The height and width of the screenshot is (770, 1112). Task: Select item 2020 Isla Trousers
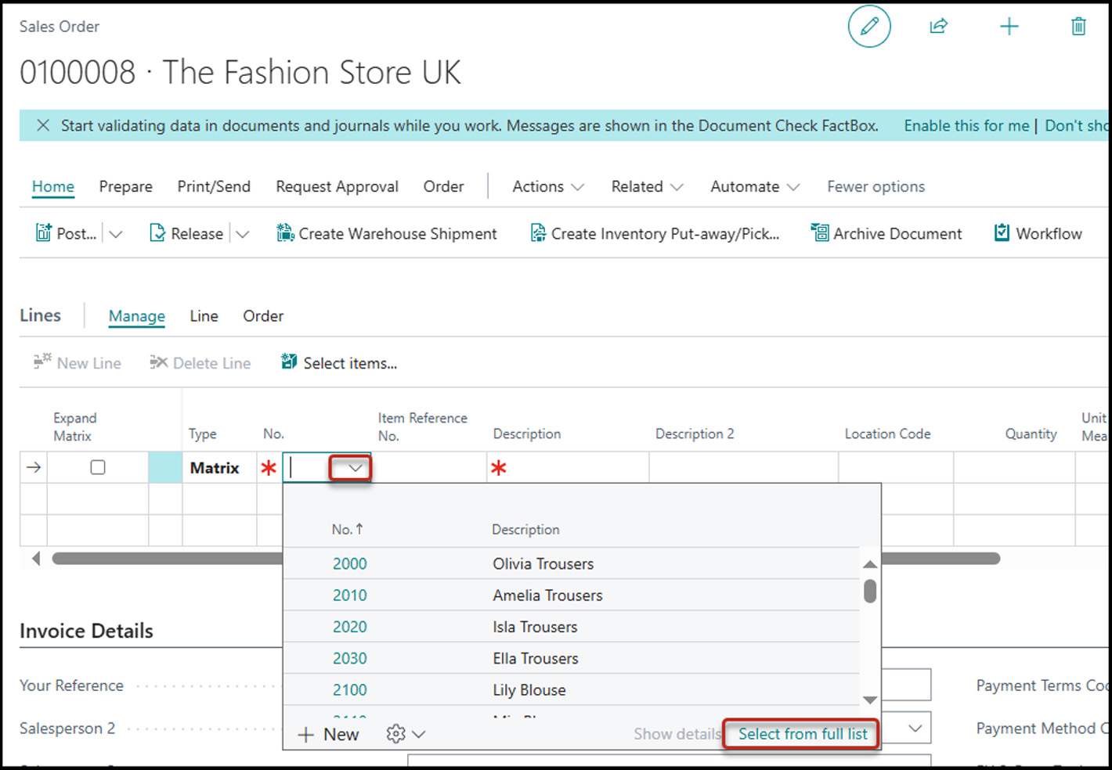click(x=350, y=627)
